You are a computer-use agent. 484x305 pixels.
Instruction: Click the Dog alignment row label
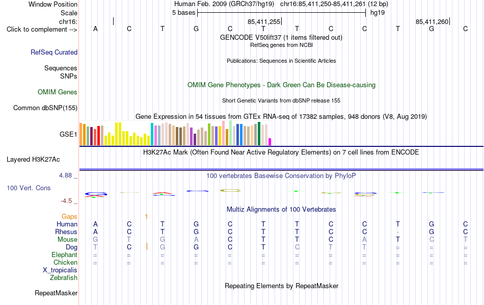pos(71,247)
